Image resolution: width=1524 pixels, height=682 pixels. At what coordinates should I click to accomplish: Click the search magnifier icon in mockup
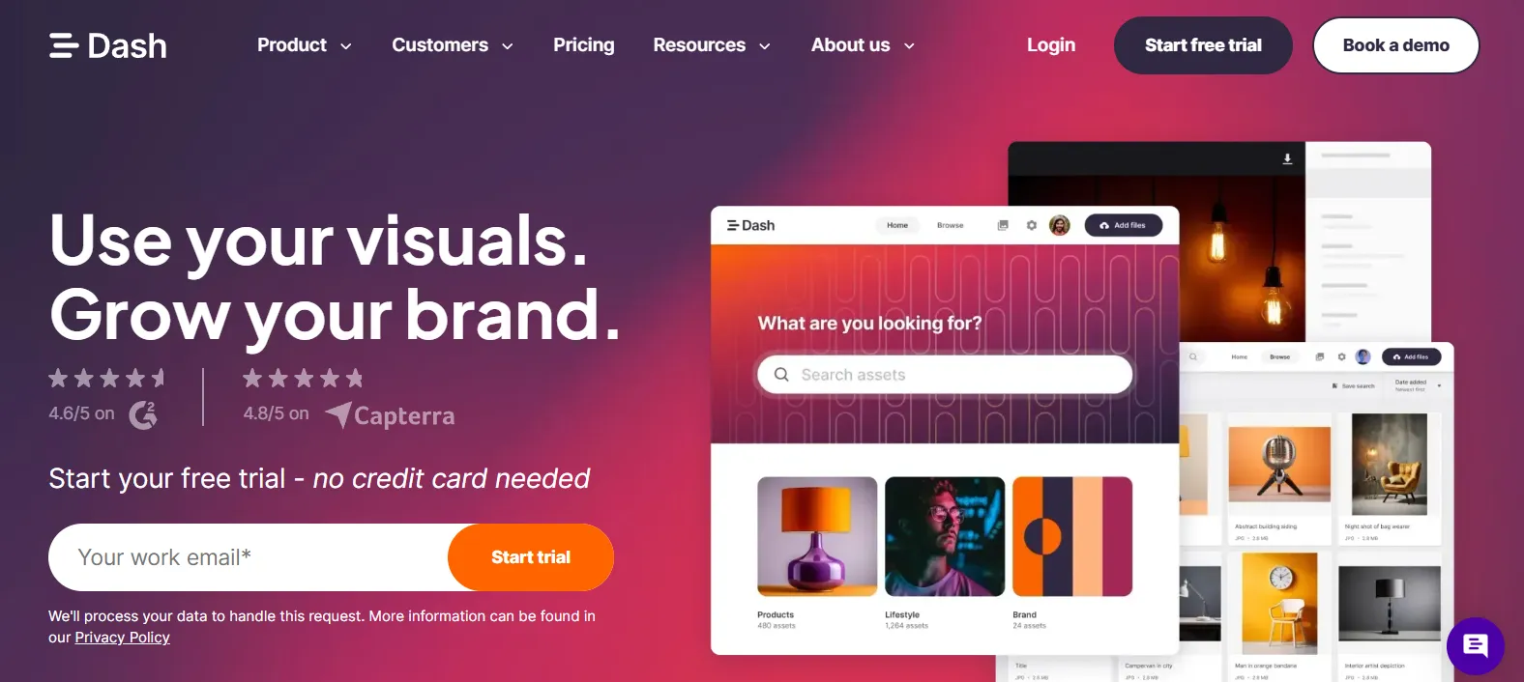pyautogui.click(x=781, y=375)
